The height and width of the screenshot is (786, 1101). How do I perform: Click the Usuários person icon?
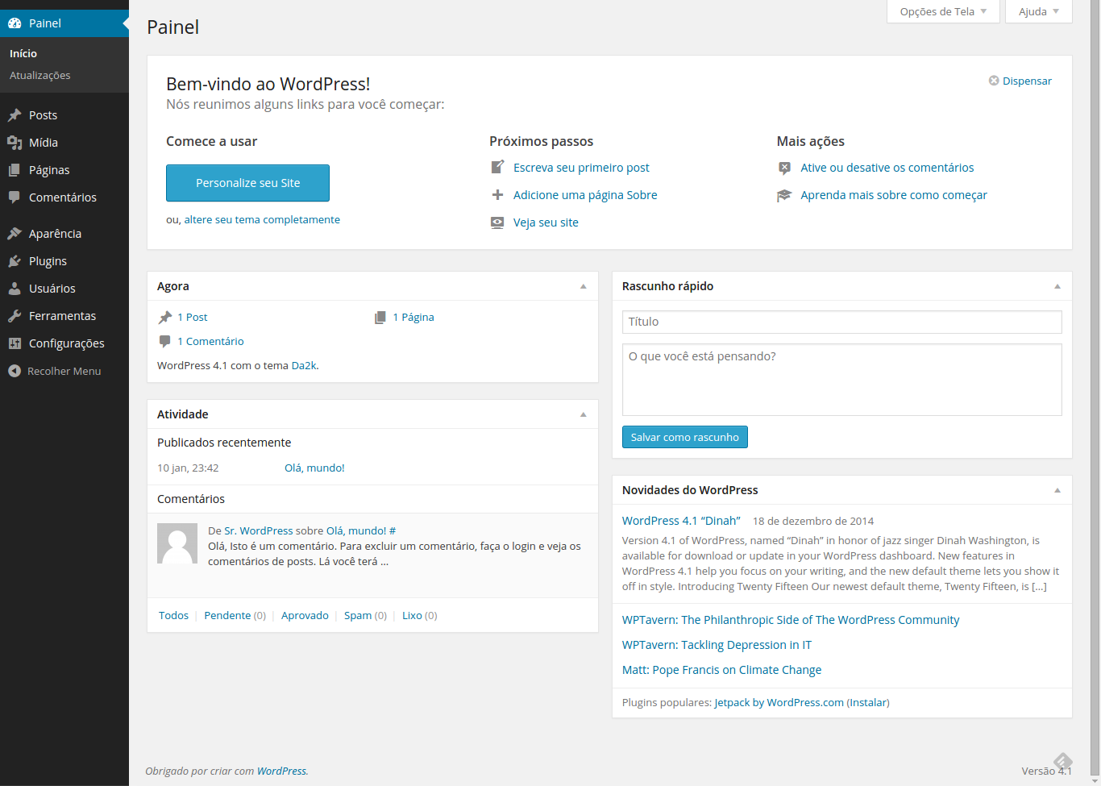15,289
